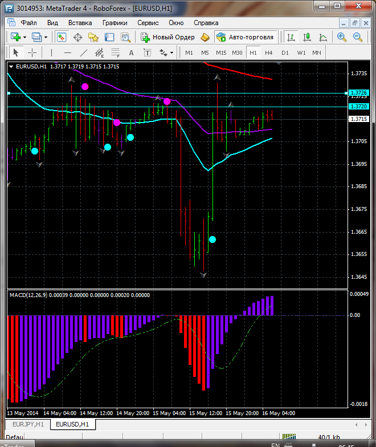Select the crosshair tool
The height and width of the screenshot is (447, 376).
click(32, 52)
